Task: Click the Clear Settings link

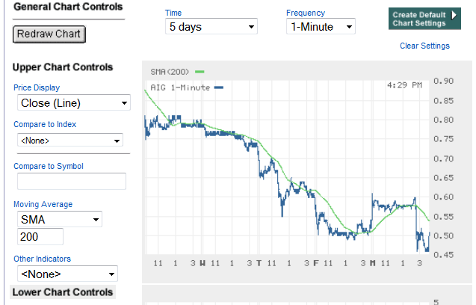Action: (424, 46)
